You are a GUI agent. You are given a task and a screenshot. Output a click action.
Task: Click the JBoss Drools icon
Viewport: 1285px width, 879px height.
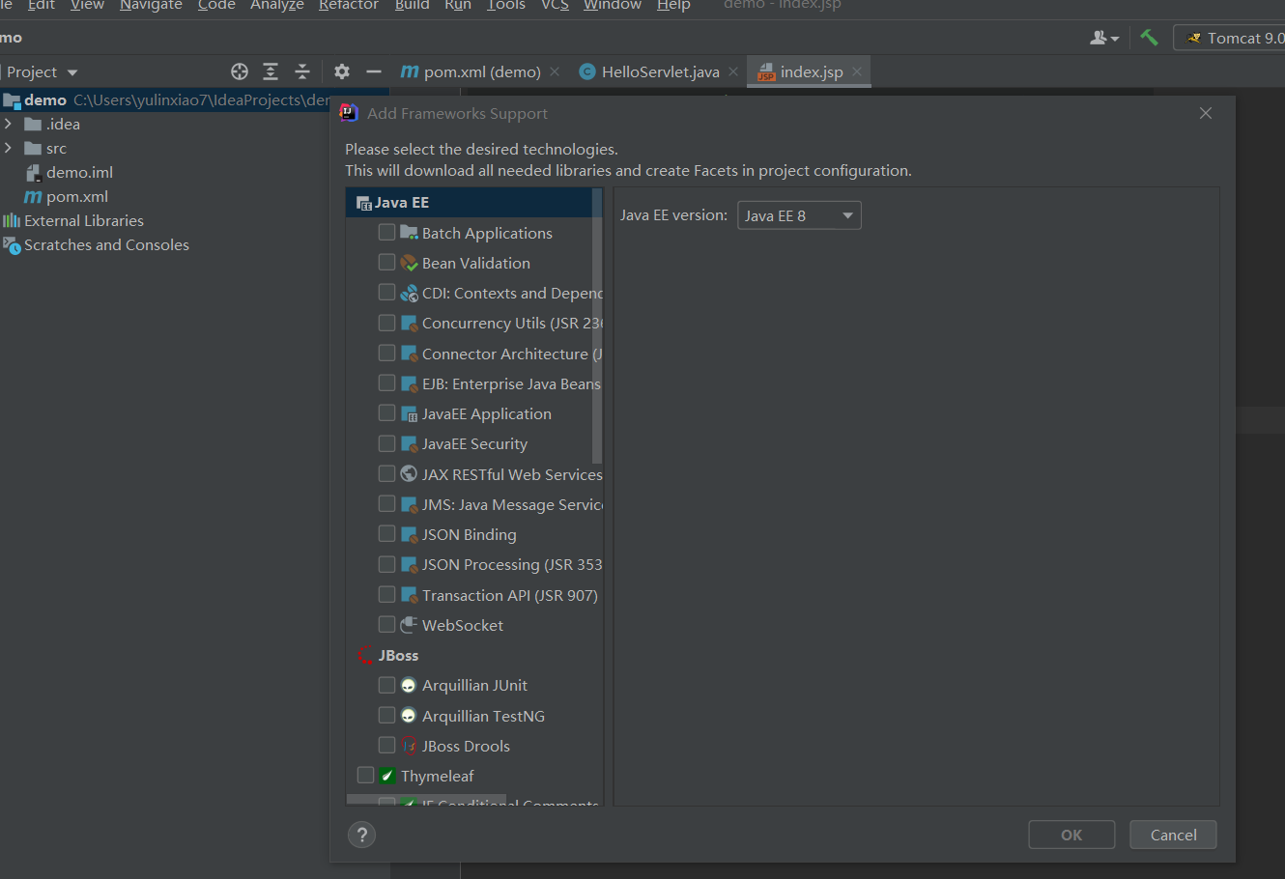409,746
